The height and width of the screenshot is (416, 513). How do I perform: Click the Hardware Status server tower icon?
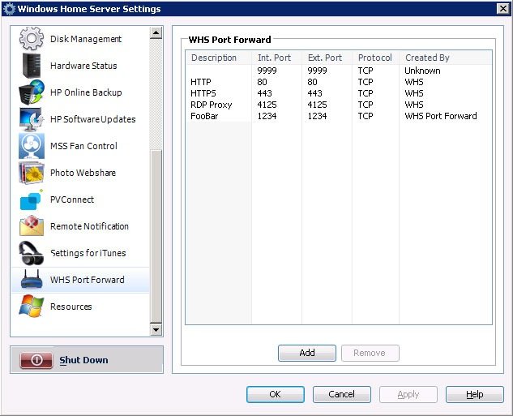pos(32,66)
